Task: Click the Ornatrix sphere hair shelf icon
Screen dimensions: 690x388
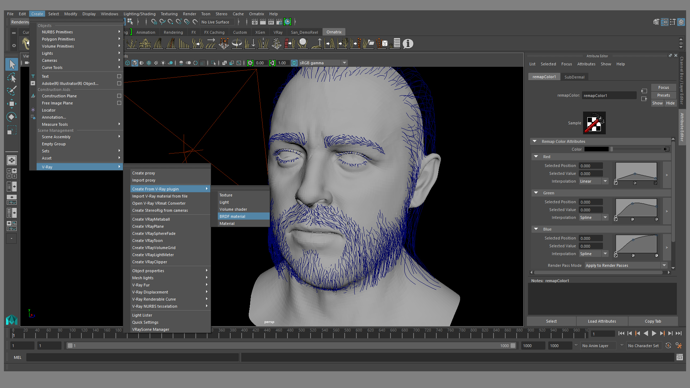Action: click(x=303, y=44)
